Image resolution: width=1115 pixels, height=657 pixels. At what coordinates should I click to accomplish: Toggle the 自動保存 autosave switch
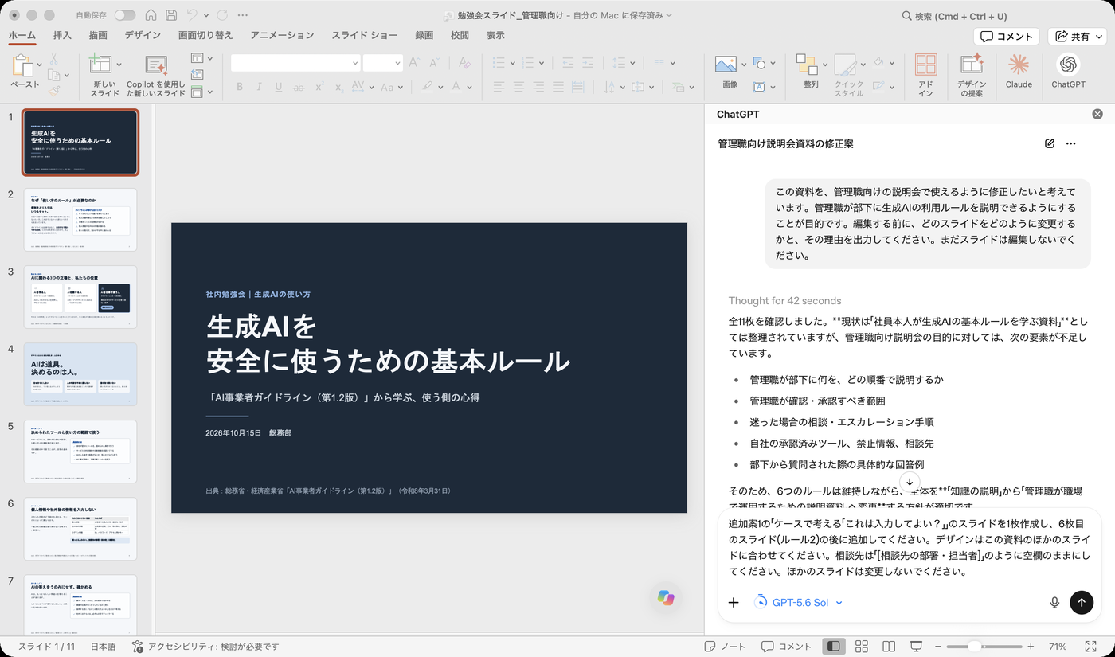point(124,15)
